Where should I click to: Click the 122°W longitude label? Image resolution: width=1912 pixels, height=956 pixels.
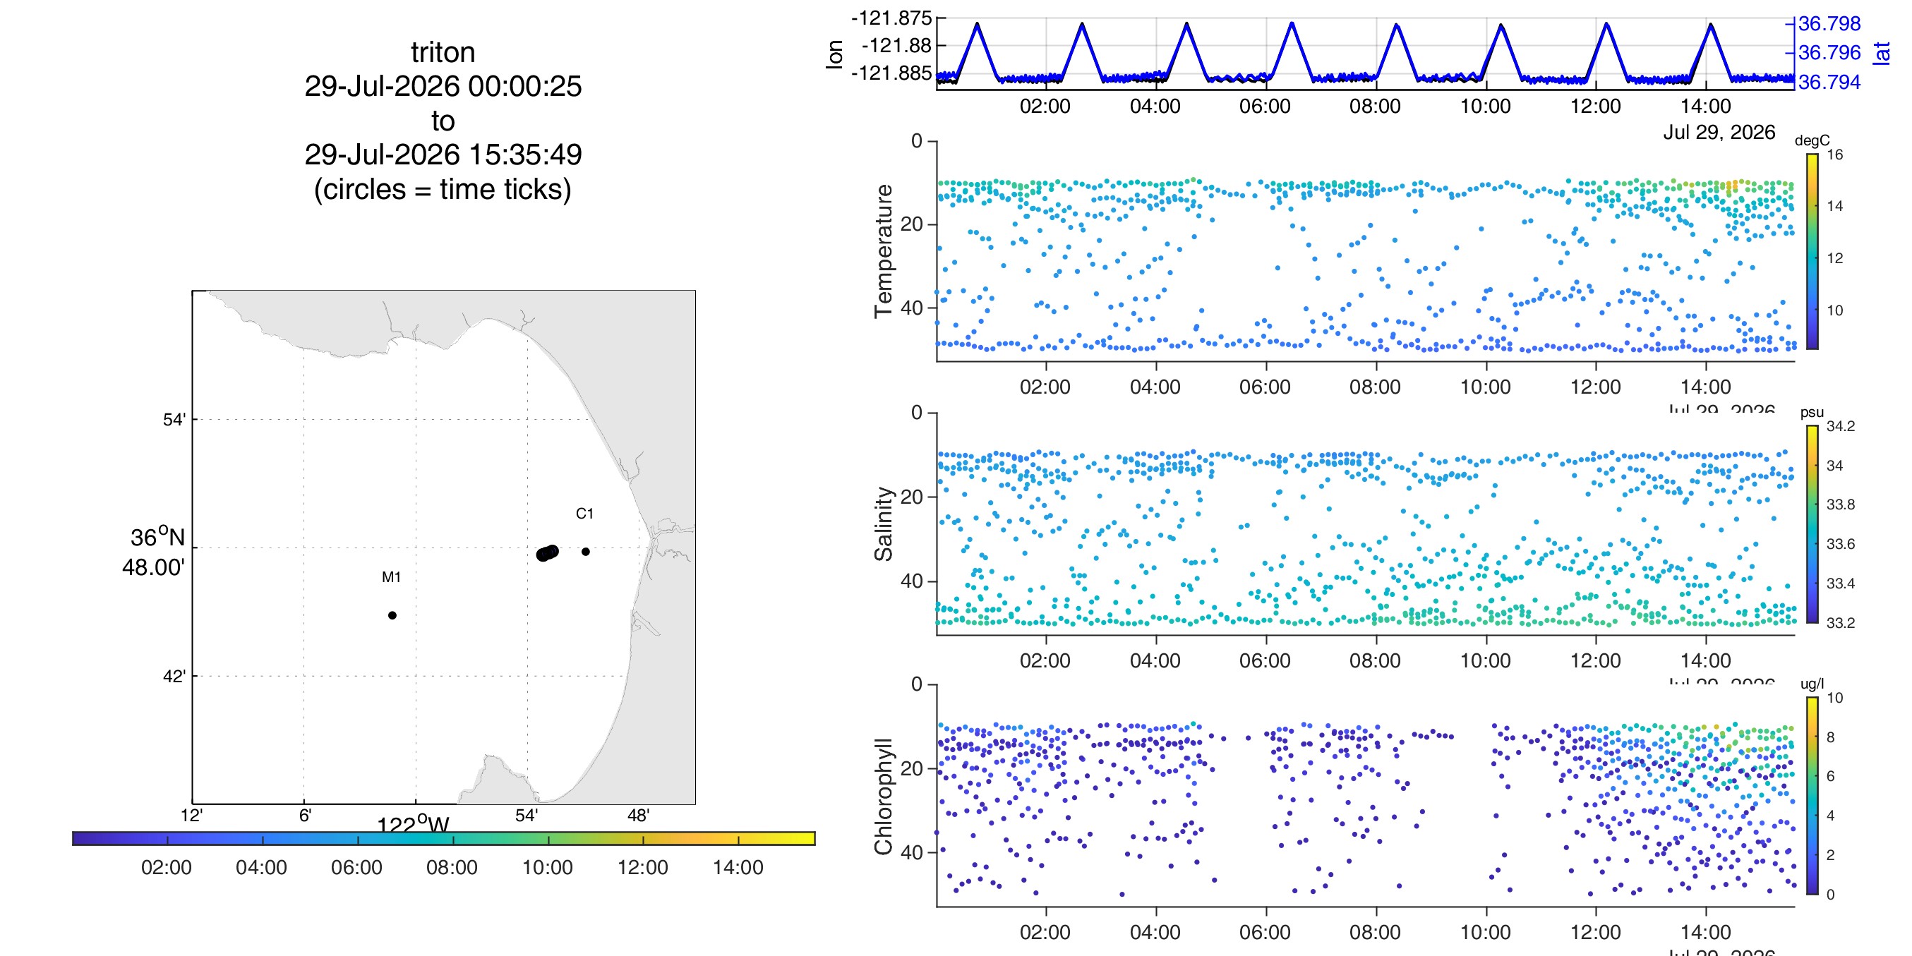pos(414,825)
